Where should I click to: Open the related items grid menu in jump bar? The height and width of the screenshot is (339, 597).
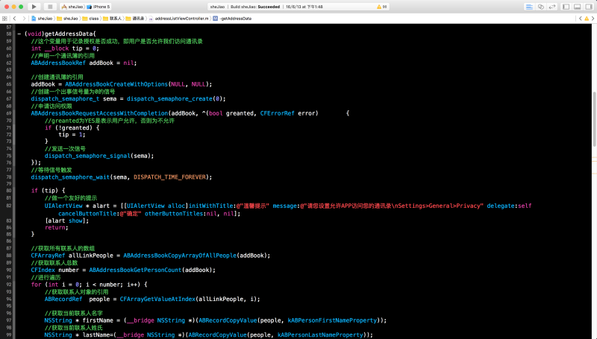4,18
